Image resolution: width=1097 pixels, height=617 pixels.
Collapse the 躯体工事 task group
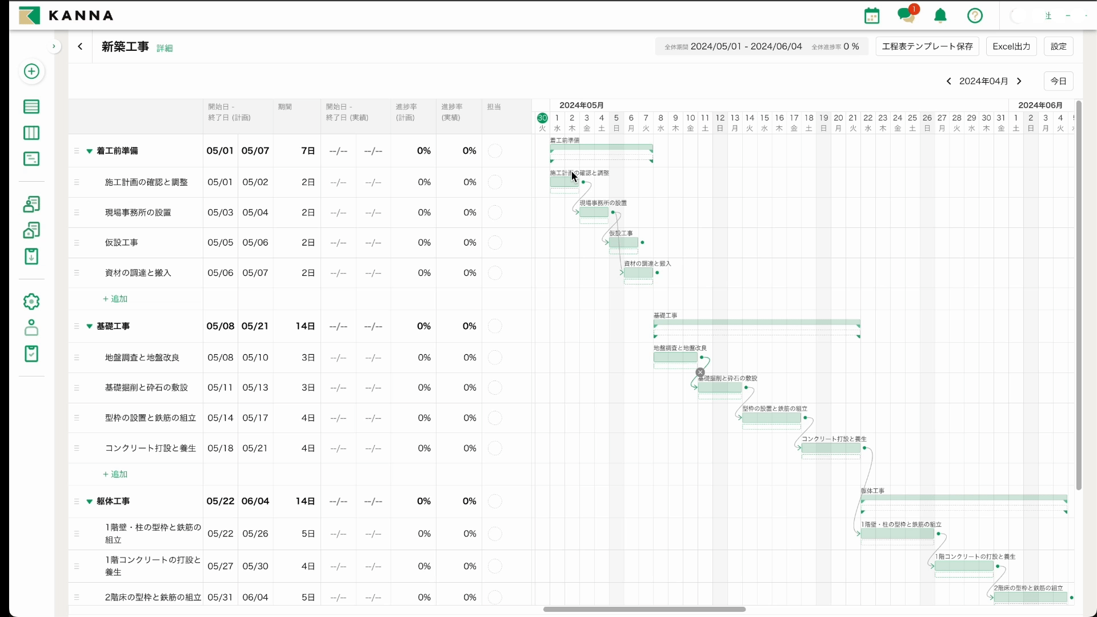[89, 502]
